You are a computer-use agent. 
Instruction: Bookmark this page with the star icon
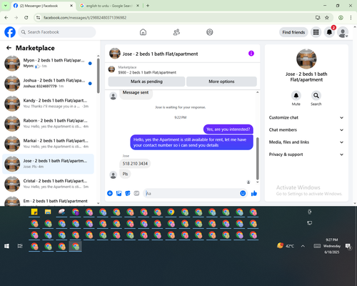pos(327,18)
